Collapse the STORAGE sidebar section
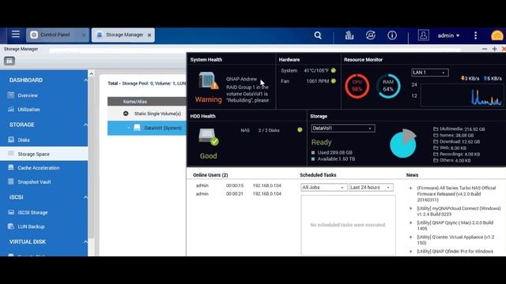This screenshot has height=284, width=506. 85,125
